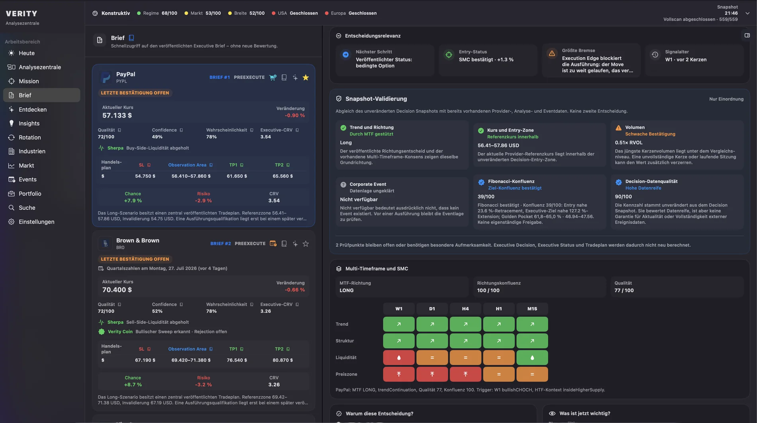Open info icon beside Brown & Brown Qualität
Screen dimensions: 757x423
pos(120,305)
